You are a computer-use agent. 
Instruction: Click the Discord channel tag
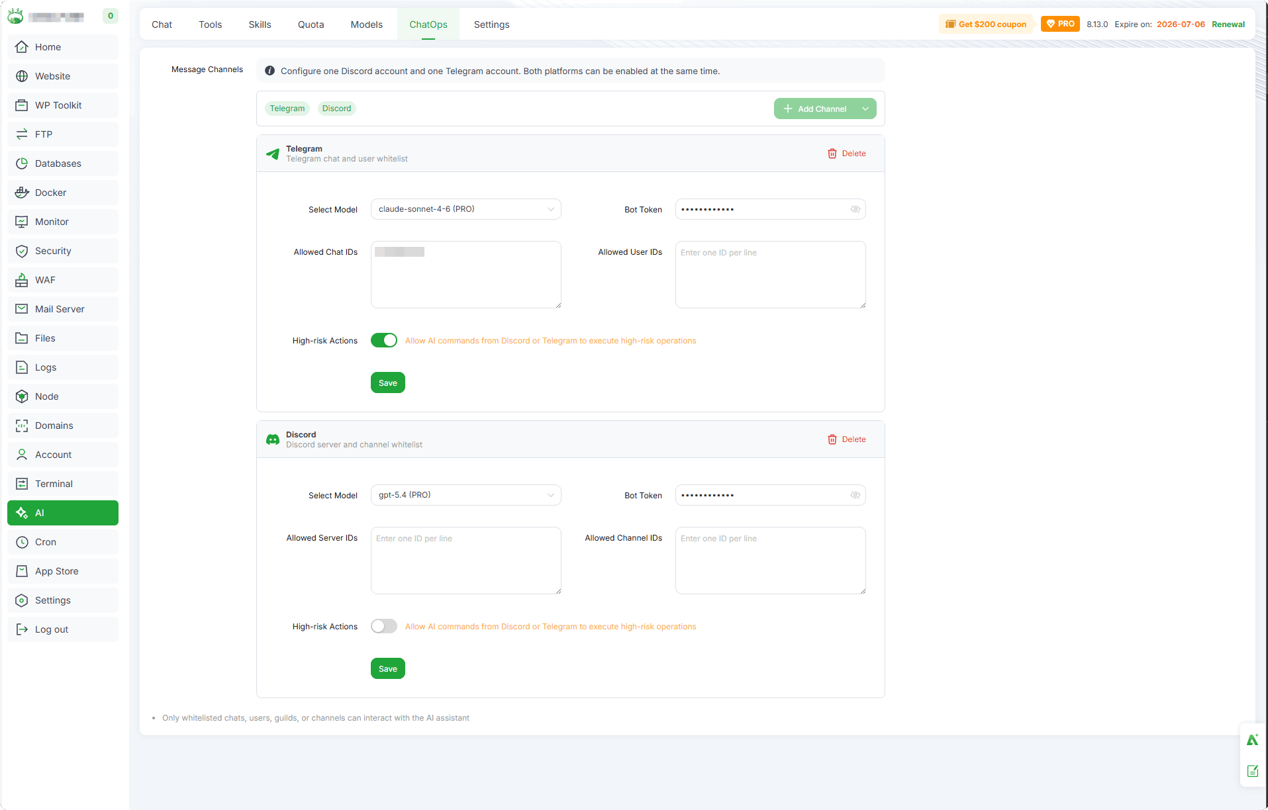[337, 109]
